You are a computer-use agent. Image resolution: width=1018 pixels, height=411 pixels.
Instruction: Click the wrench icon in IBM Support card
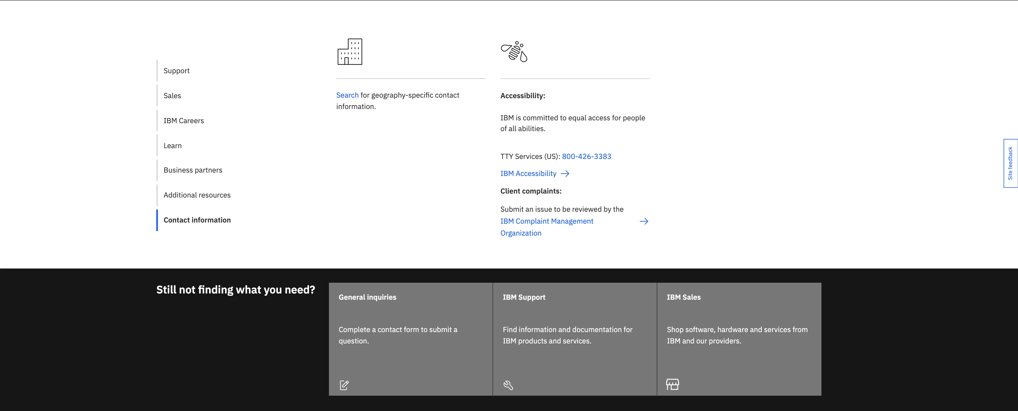click(508, 385)
